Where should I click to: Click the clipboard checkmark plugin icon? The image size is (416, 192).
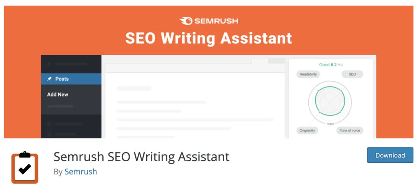point(25,167)
